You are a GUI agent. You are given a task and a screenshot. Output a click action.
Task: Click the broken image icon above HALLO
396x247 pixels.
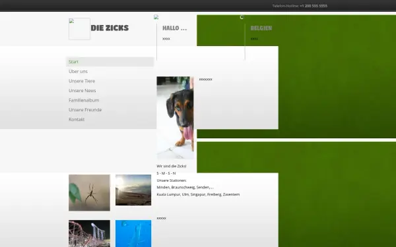point(156,17)
